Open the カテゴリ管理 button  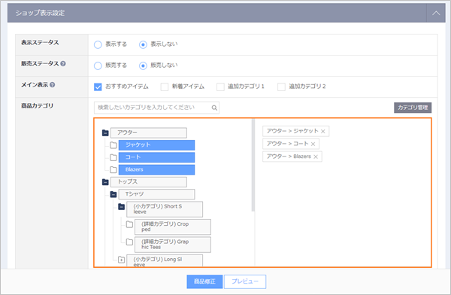(x=413, y=108)
